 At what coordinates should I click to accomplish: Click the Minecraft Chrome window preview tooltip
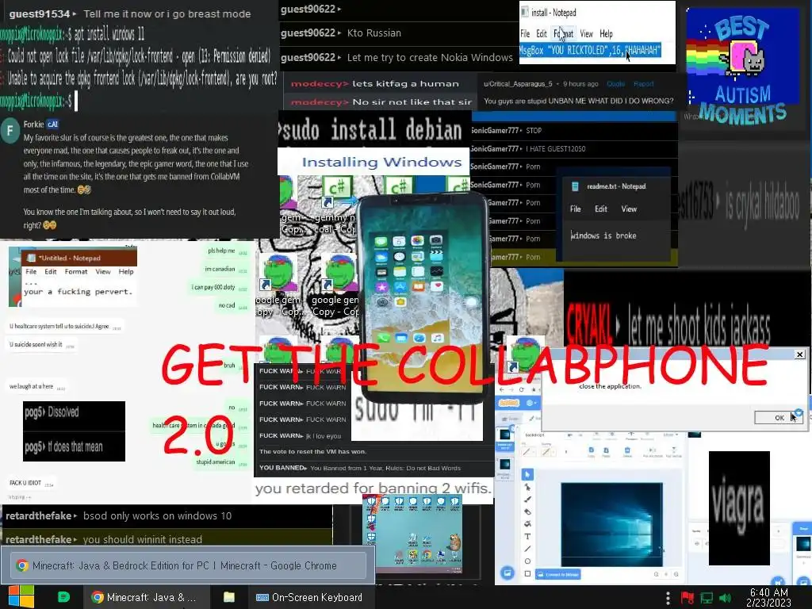click(x=189, y=565)
